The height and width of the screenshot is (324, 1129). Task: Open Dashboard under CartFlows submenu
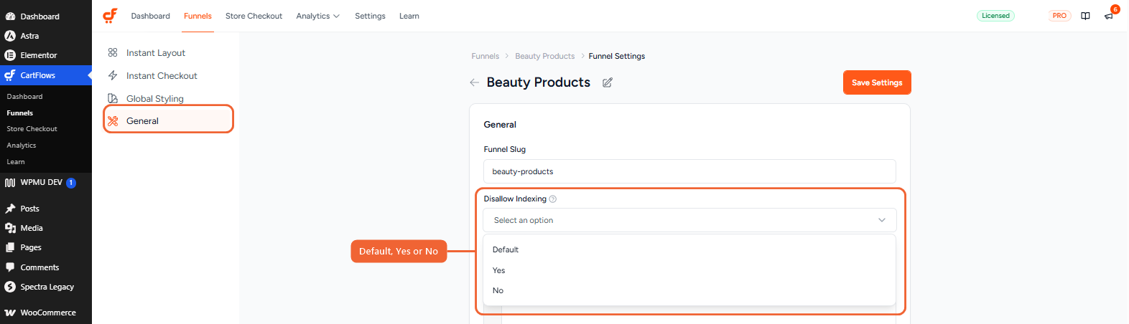tap(24, 96)
